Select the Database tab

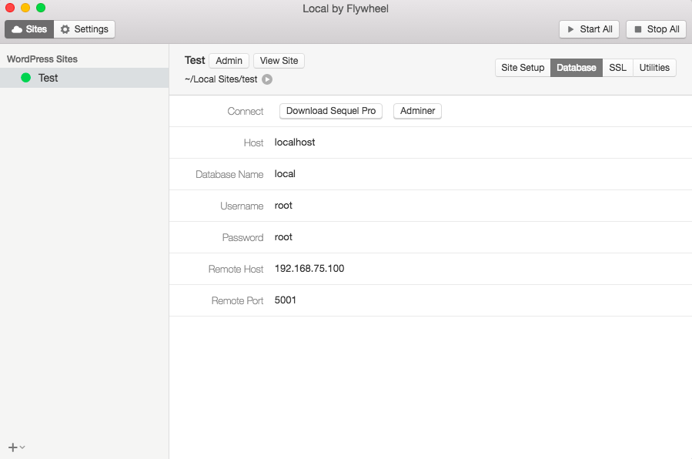577,68
